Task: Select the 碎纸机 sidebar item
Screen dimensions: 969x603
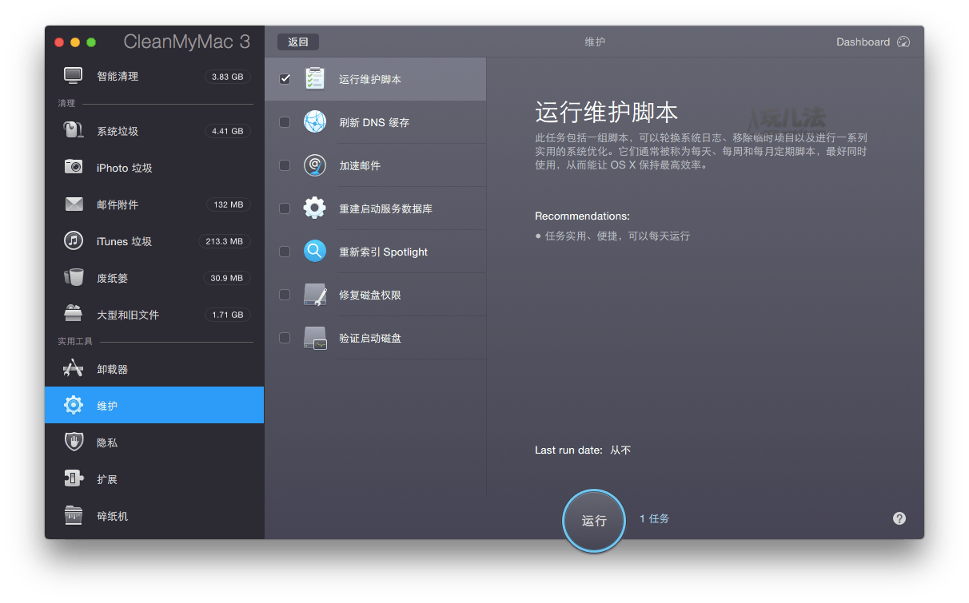Action: [x=154, y=515]
